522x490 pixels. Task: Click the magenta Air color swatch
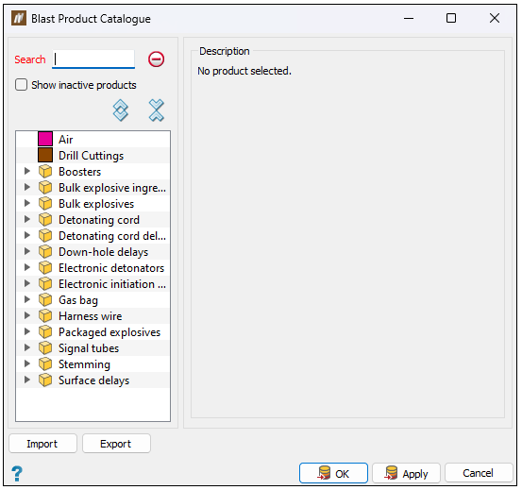[45, 139]
